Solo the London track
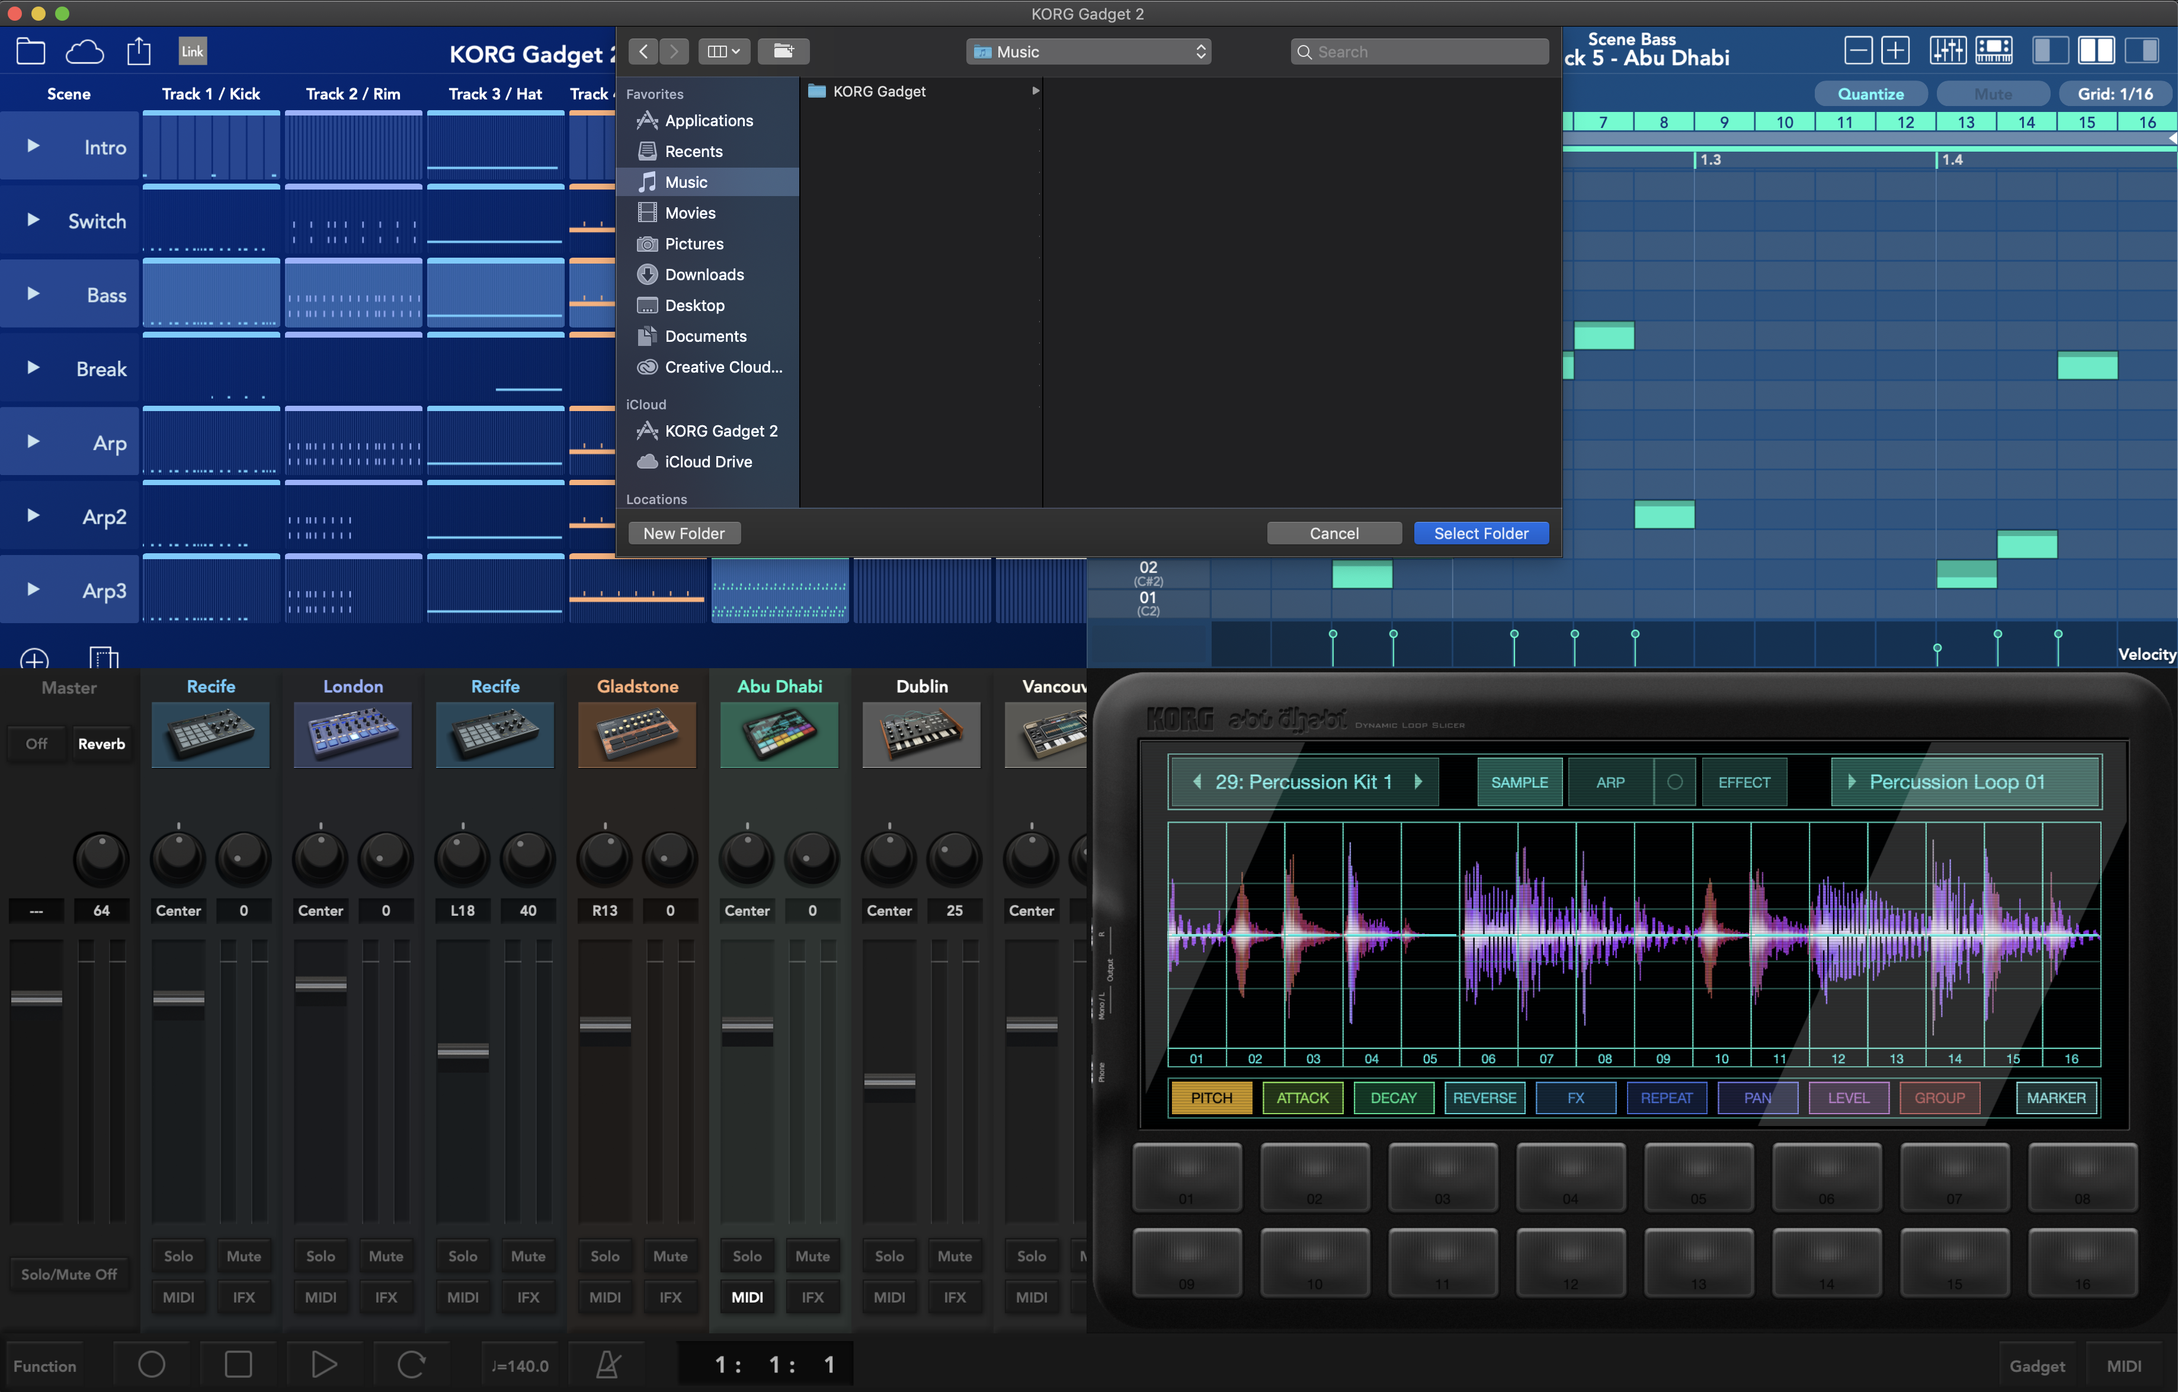This screenshot has width=2178, height=1392. point(320,1255)
